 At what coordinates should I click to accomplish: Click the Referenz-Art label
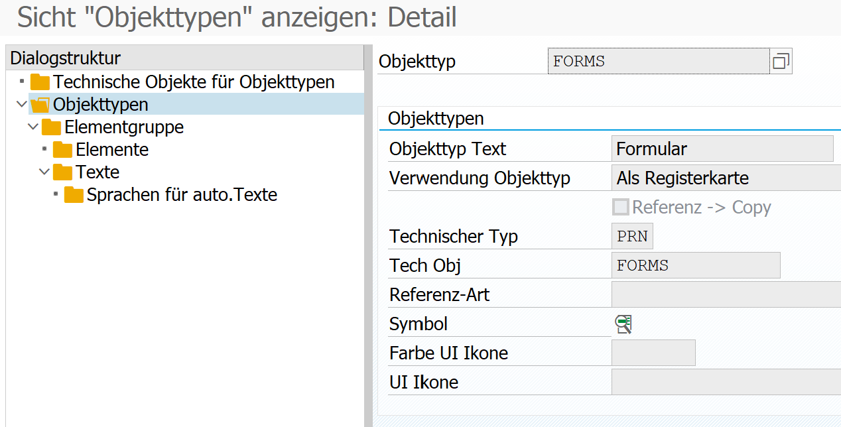pyautogui.click(x=439, y=294)
